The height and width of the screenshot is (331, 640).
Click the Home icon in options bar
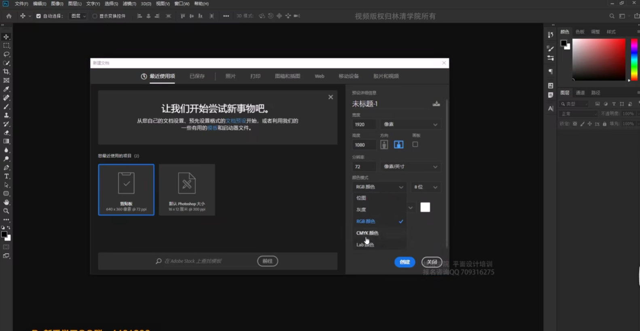(x=9, y=16)
